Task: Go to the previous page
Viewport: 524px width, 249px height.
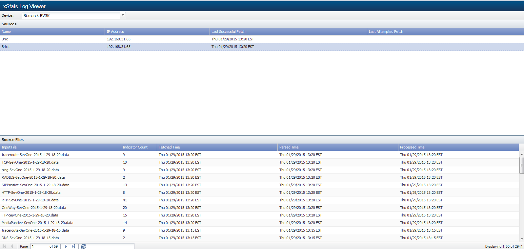Action: click(12, 246)
